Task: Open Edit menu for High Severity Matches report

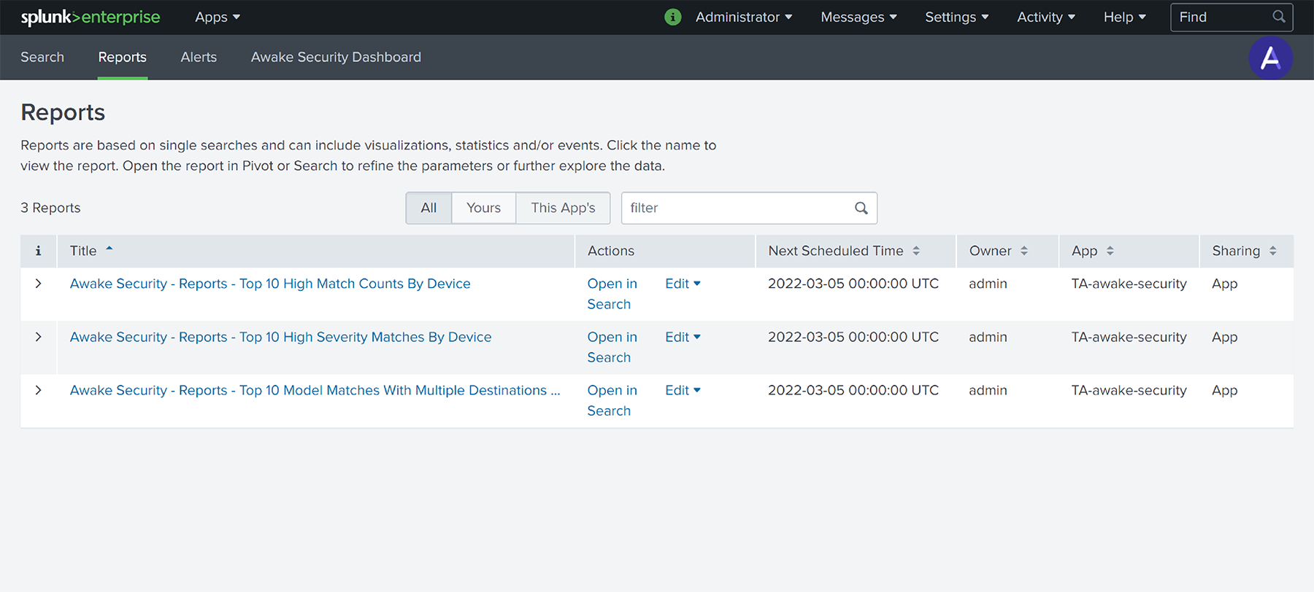Action: [683, 337]
